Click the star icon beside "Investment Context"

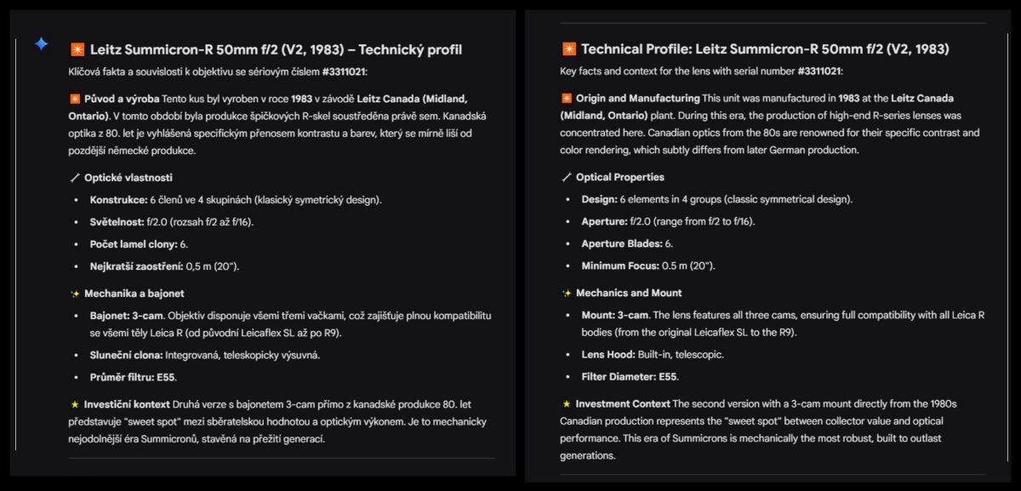point(566,404)
